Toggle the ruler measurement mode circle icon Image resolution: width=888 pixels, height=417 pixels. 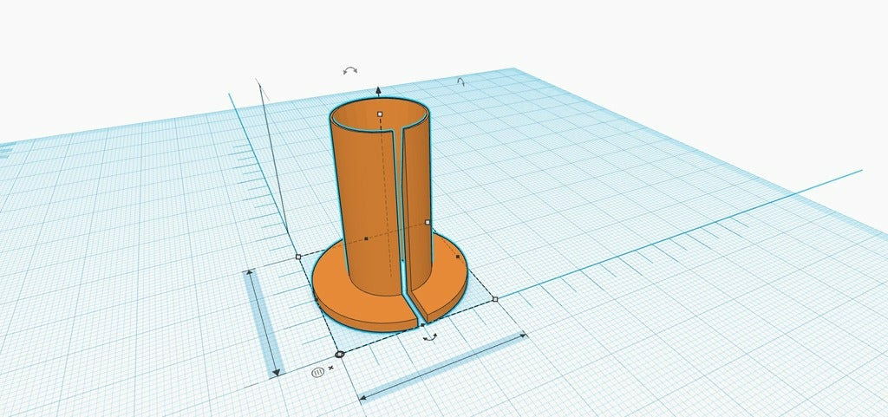(x=317, y=372)
